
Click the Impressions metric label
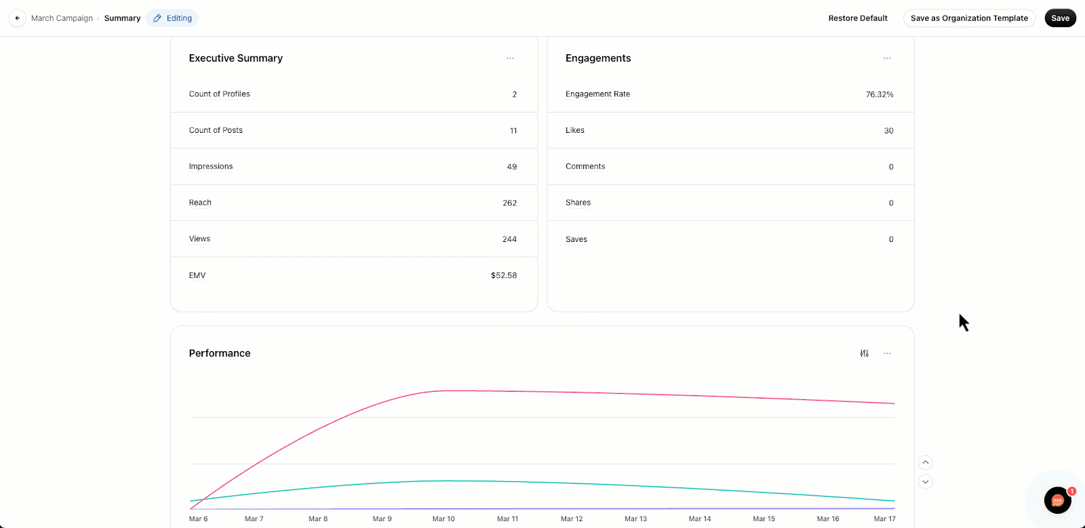coord(211,166)
